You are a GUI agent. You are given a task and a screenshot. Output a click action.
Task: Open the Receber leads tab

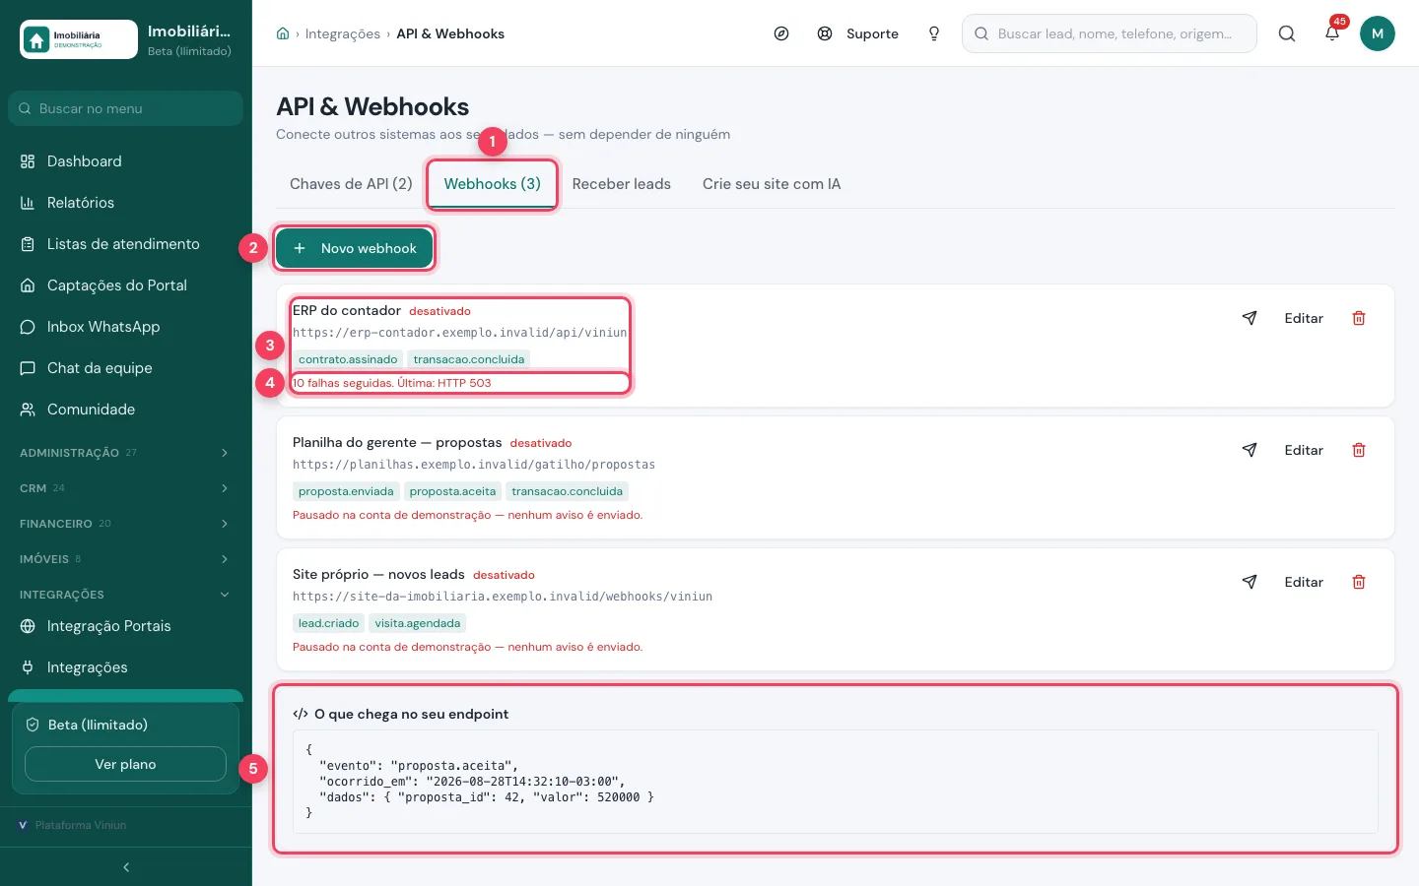coord(622,184)
